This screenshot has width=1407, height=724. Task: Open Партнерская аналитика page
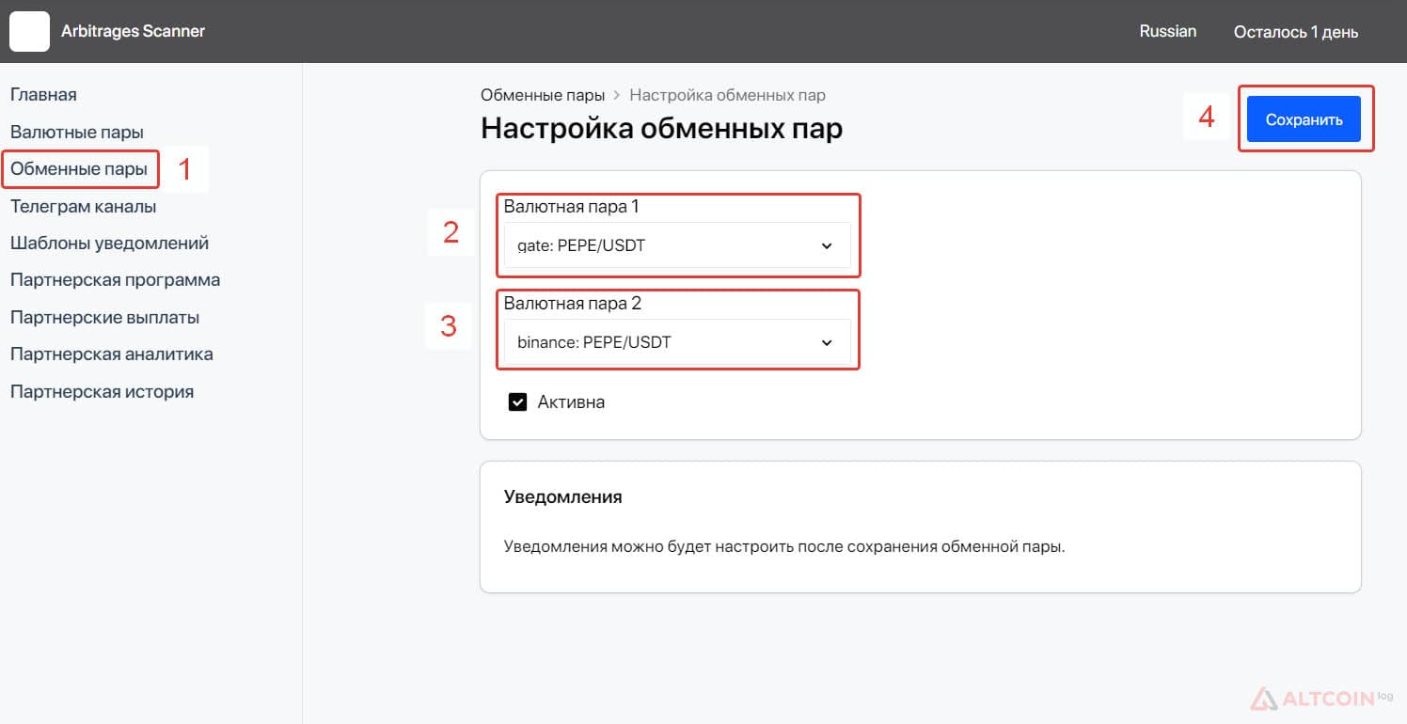click(112, 354)
